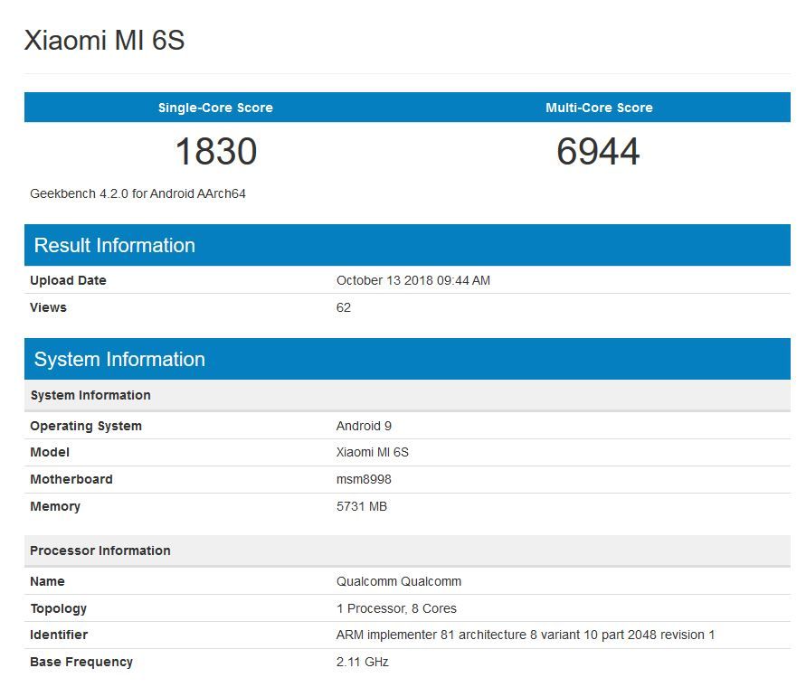806x687 pixels.
Task: Click the single-core score value 1830
Action: click(216, 152)
